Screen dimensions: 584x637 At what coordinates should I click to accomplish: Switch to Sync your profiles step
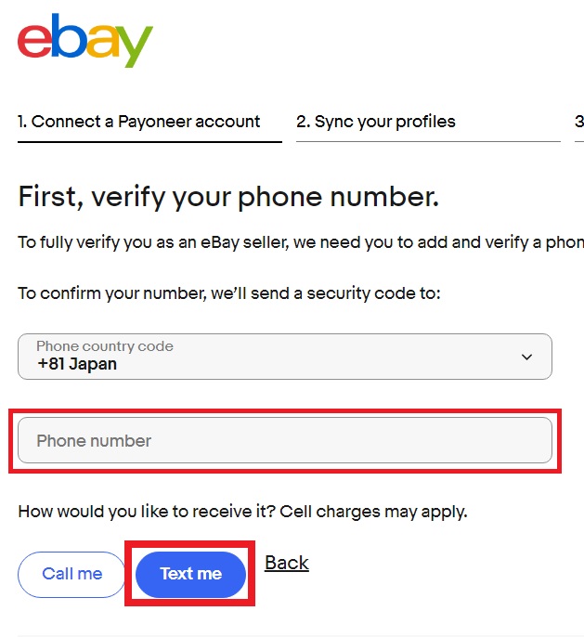pos(376,122)
